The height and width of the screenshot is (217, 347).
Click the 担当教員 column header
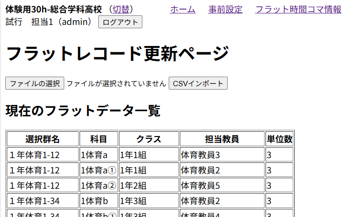(x=222, y=139)
